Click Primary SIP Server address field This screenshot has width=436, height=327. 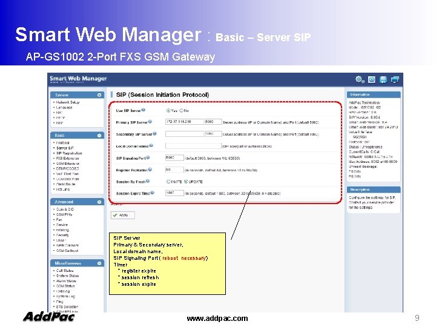click(x=185, y=122)
